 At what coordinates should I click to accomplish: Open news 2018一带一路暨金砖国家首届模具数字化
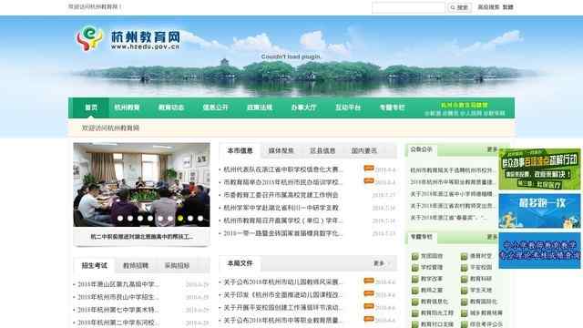pos(283,233)
